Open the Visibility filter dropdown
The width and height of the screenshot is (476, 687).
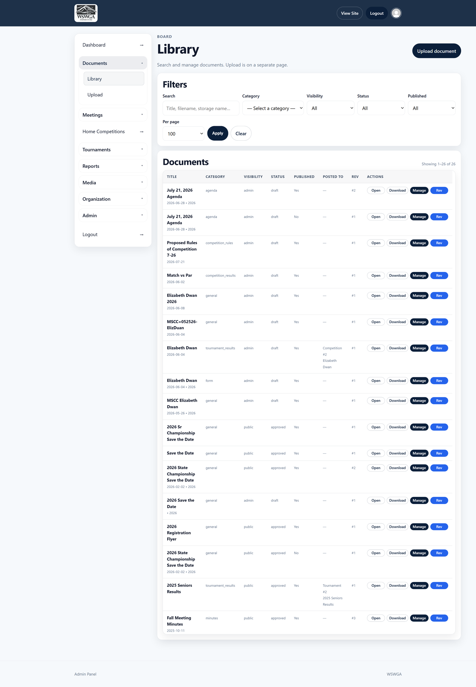[330, 108]
